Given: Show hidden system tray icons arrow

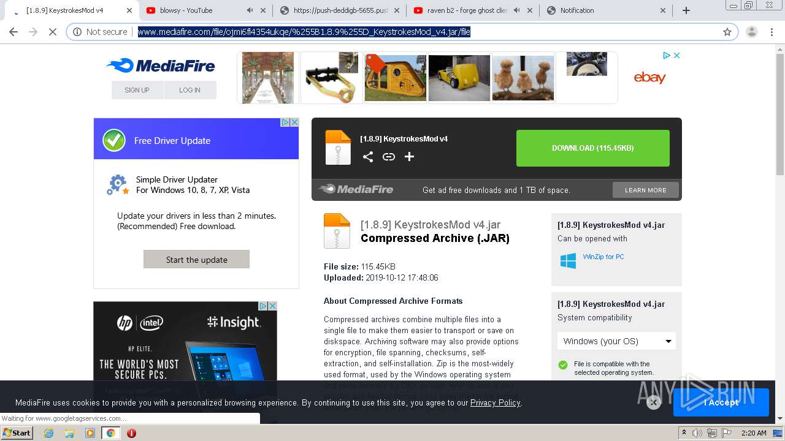Looking at the screenshot, I should click(684, 433).
